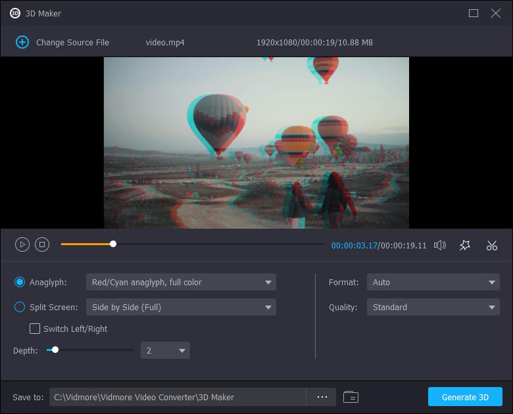513x414 pixels.
Task: Click the 3D Maker logo icon
Action: coord(15,13)
